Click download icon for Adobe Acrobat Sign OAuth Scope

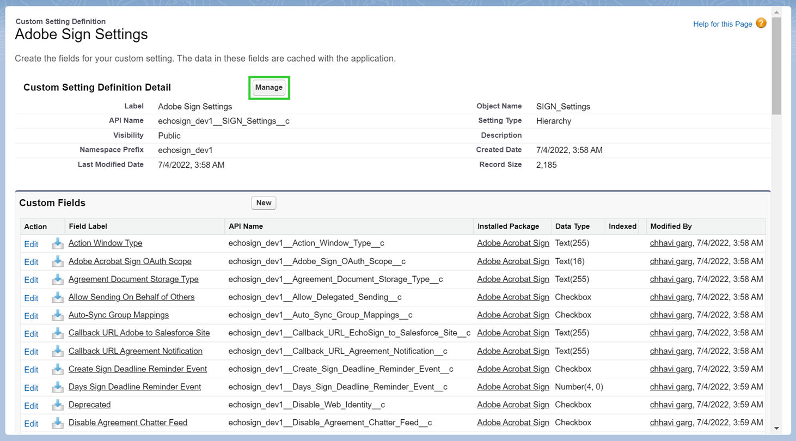[57, 261]
